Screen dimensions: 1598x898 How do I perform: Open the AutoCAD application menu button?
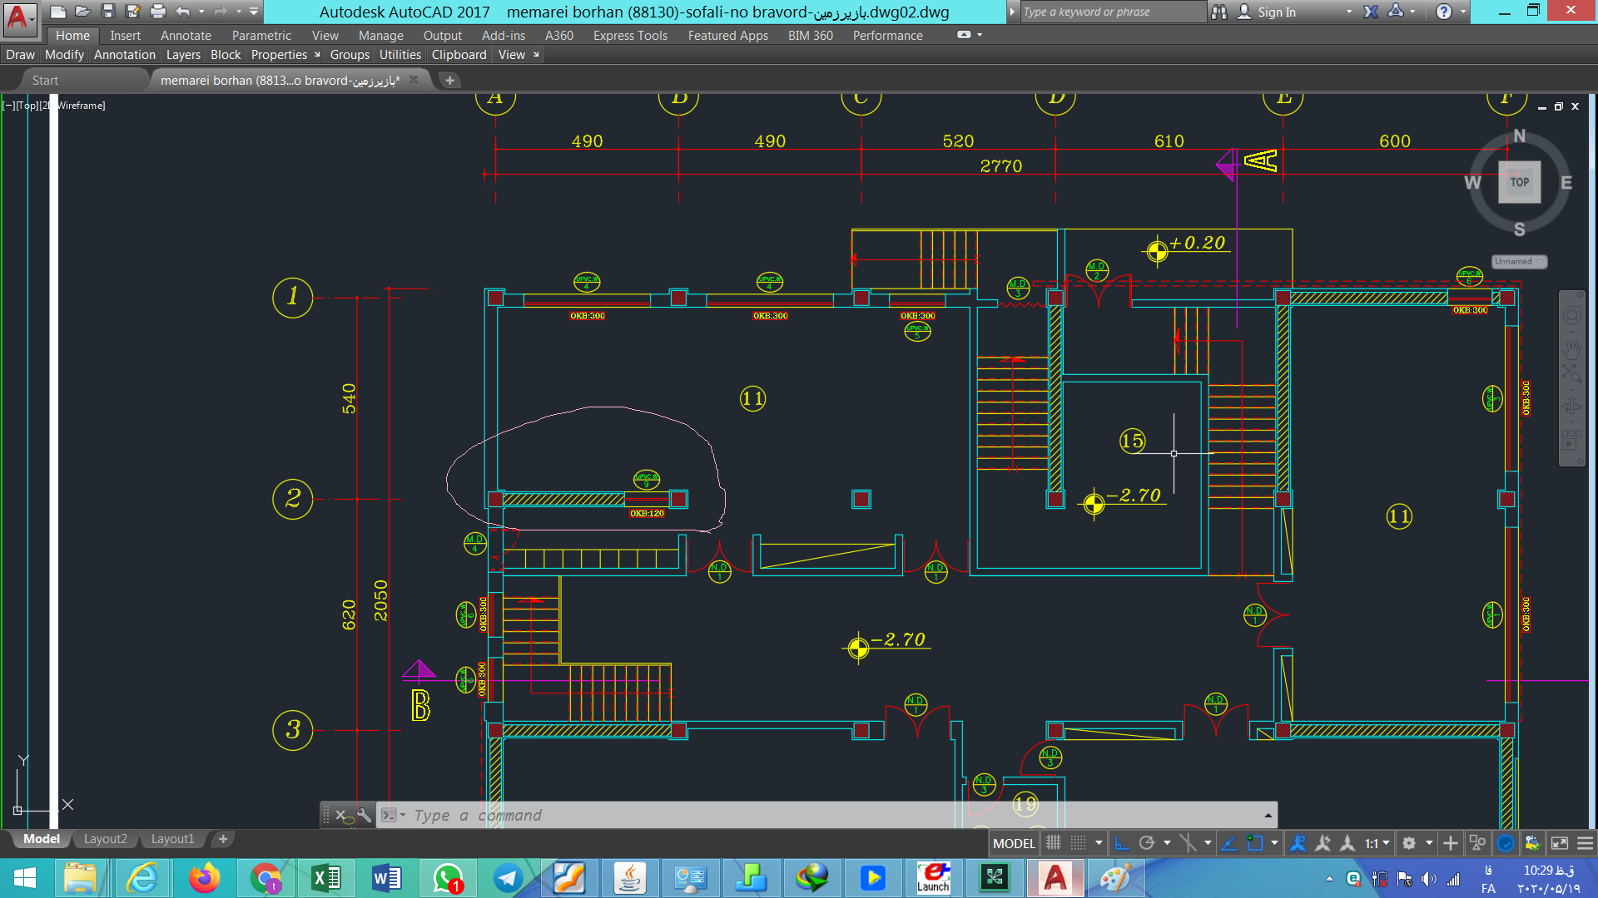pos(20,18)
